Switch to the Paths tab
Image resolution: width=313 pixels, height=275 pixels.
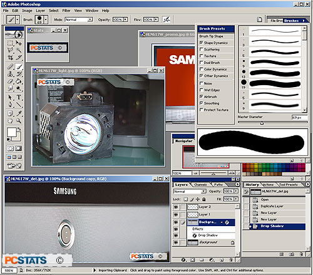pos(218,185)
